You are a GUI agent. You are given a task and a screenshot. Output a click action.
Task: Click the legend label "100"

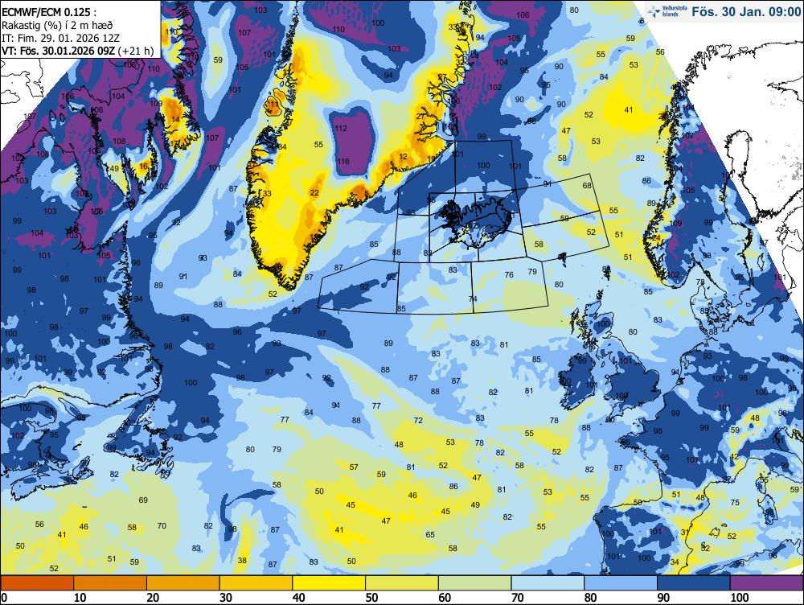click(739, 597)
